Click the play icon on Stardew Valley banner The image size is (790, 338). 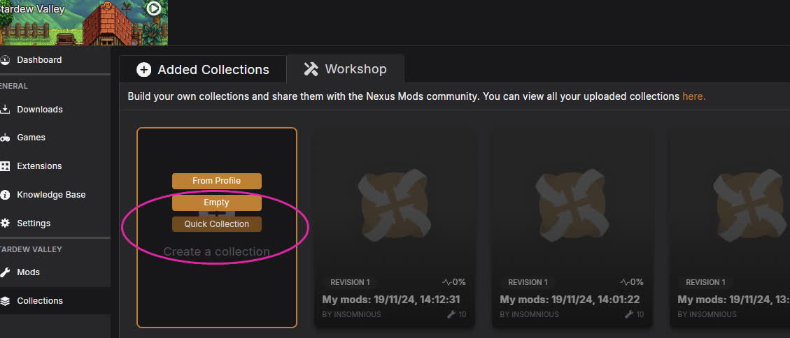coord(154,8)
